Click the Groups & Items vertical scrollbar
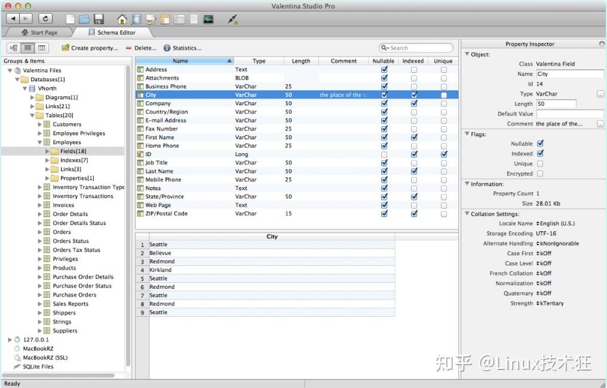This screenshot has height=388, width=607. [x=128, y=217]
